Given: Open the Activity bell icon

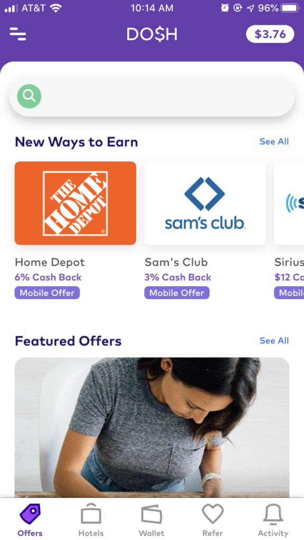Looking at the screenshot, I should (x=273, y=514).
